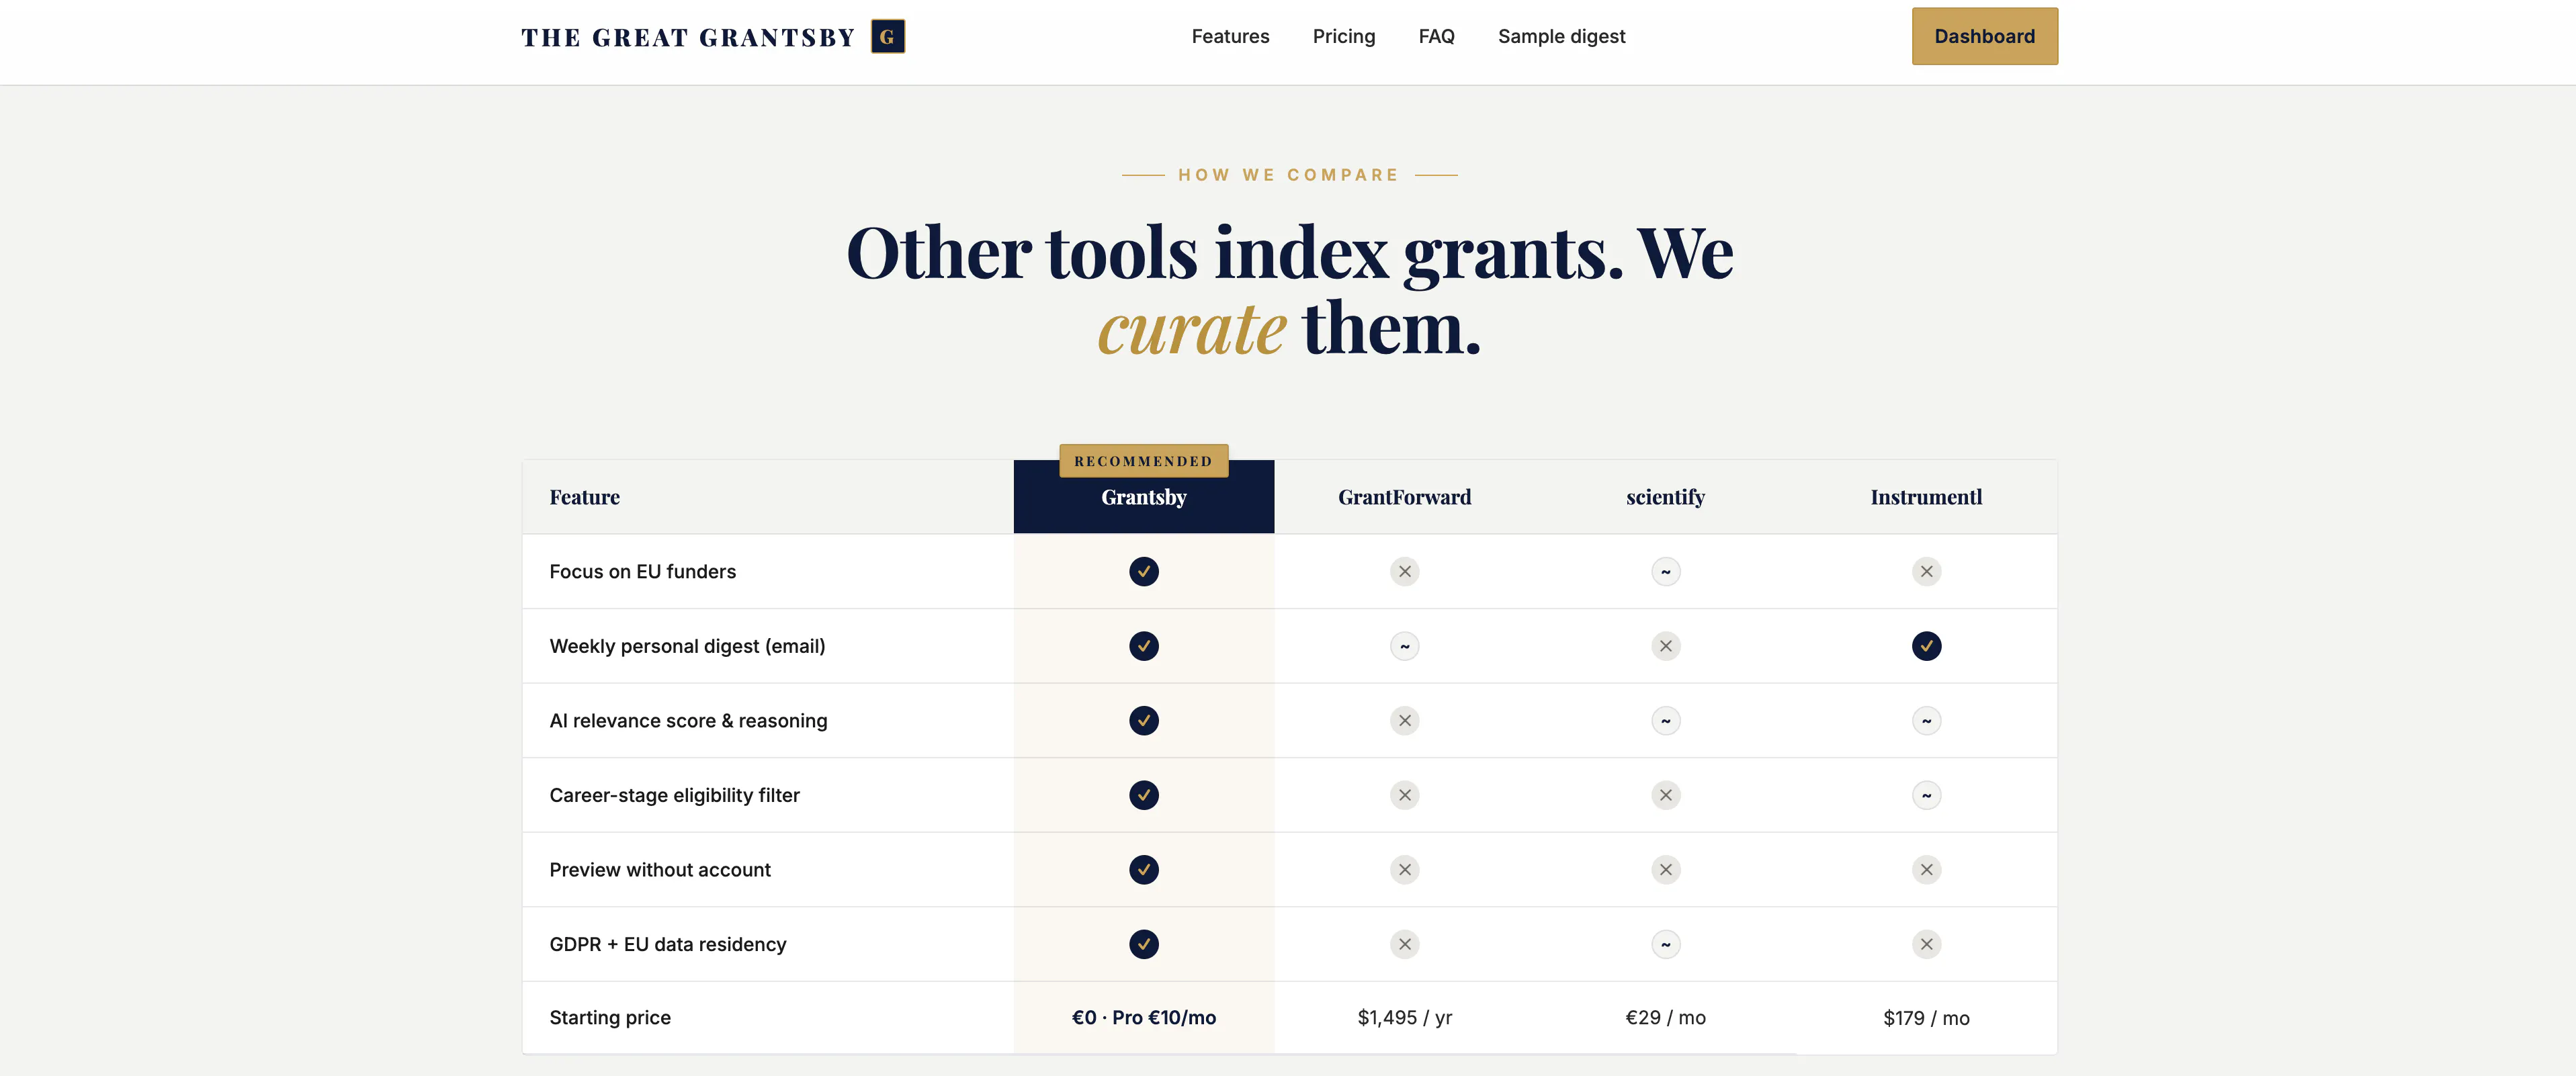Click scientify's tilde icon for GDPR + EU data residency

pos(1666,944)
